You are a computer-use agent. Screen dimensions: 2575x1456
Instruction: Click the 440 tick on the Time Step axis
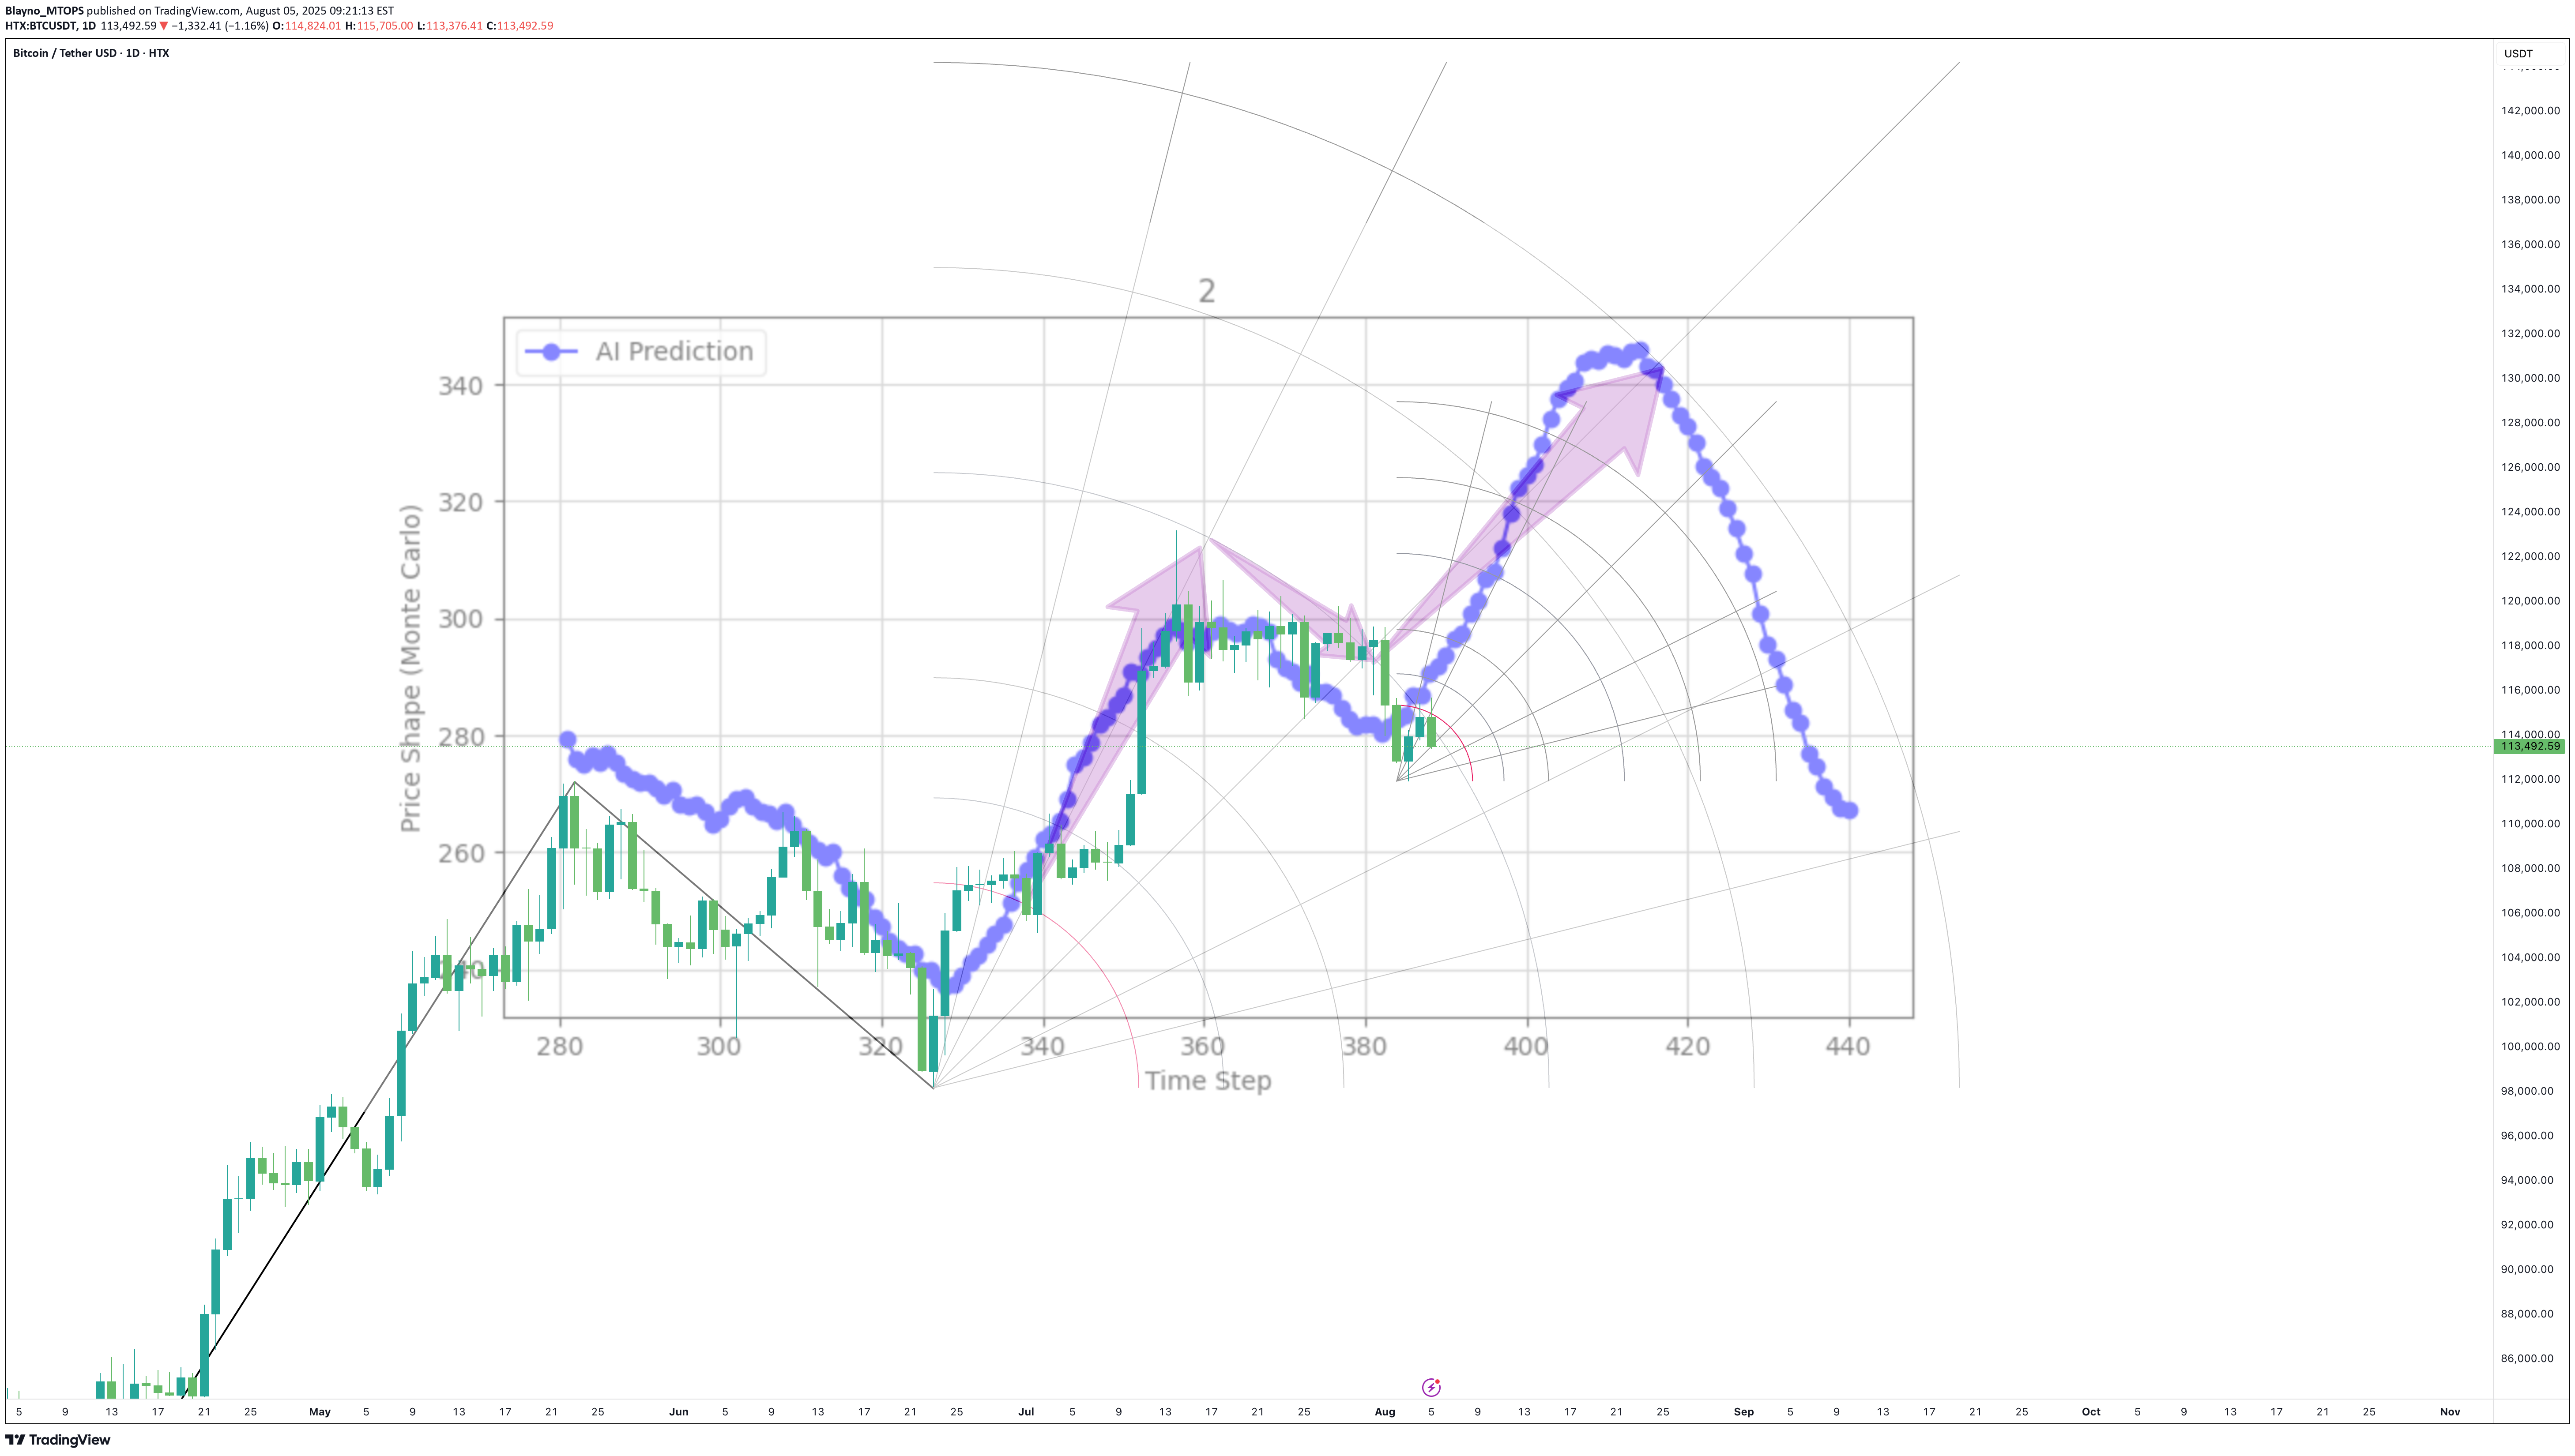coord(1848,1047)
